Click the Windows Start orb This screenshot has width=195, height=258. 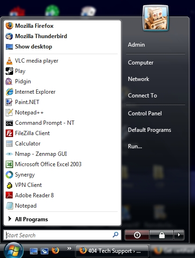14,251
